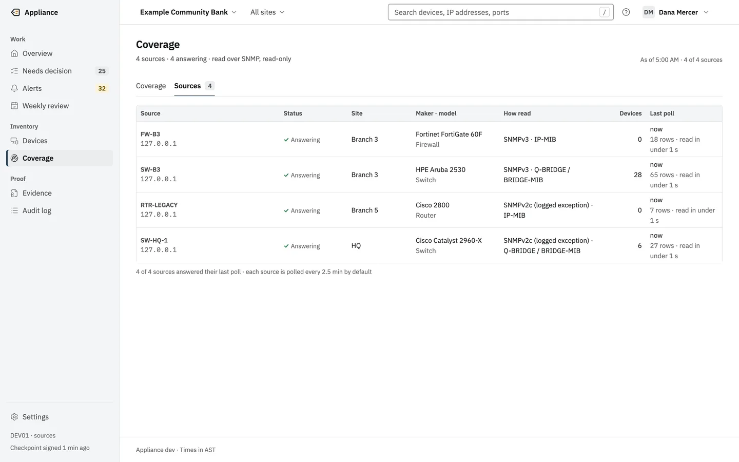Open the Example Community Bank dropdown

[188, 12]
